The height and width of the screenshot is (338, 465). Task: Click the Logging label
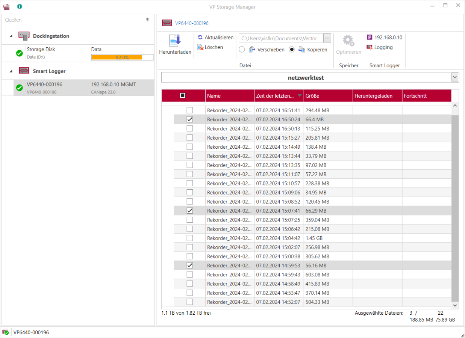[x=383, y=47]
